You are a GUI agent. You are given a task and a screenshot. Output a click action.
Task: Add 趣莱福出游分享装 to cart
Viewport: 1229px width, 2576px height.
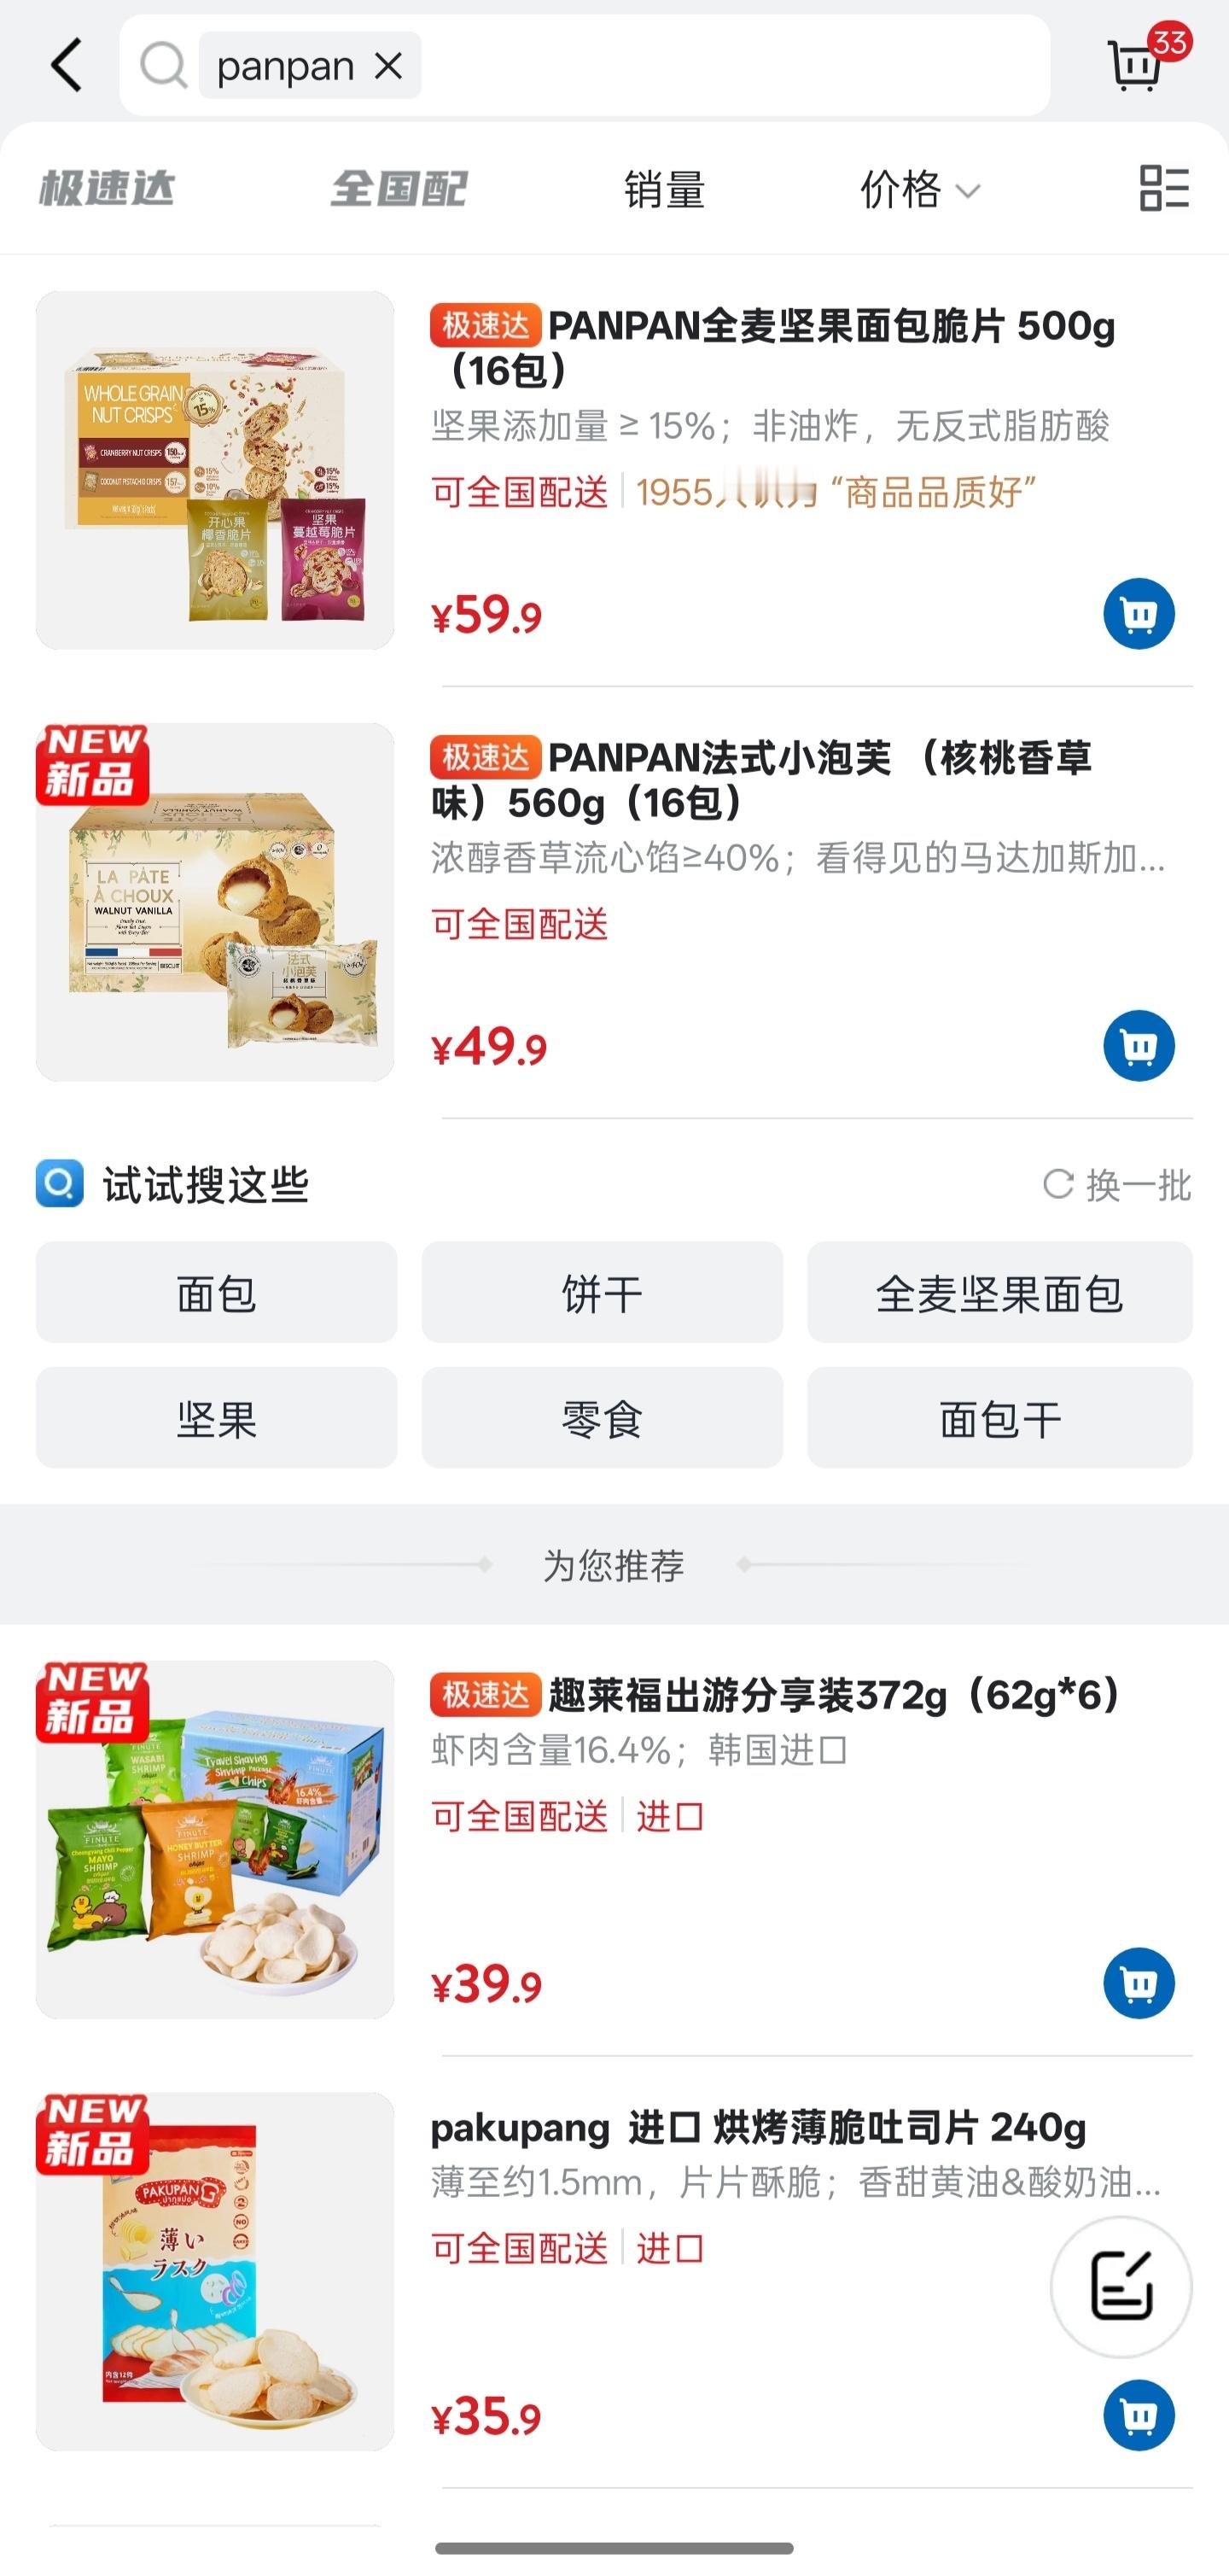point(1138,1983)
